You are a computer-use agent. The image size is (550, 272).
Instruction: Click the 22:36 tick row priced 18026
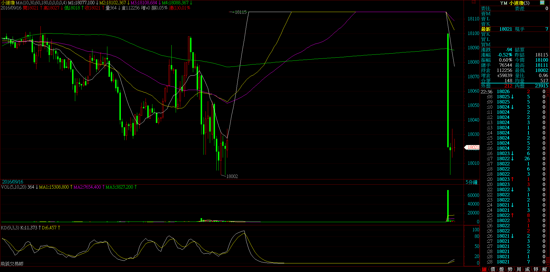pos(513,92)
